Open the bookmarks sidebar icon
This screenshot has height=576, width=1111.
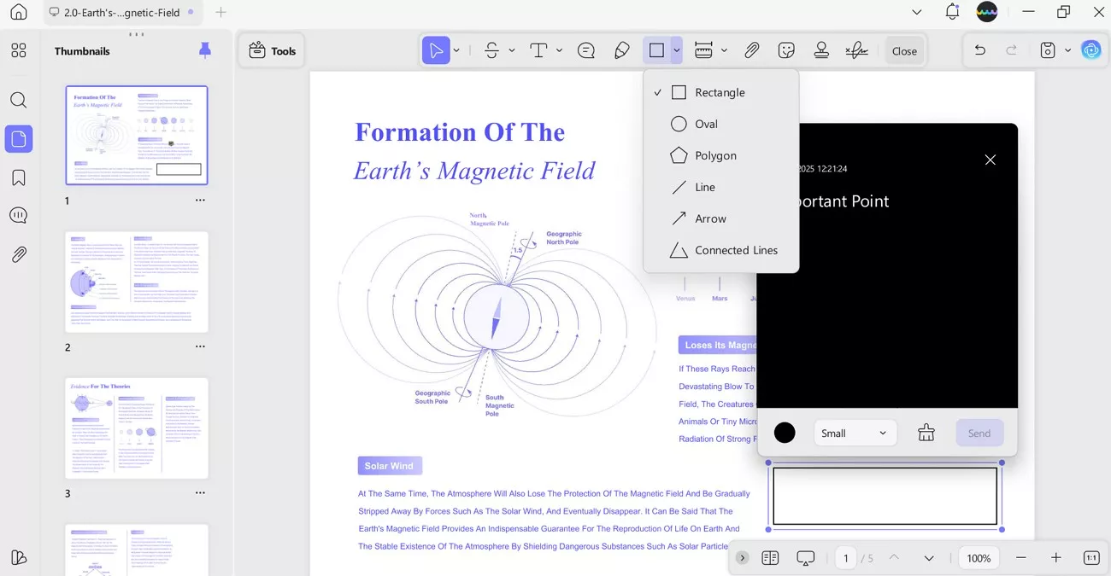pos(19,177)
